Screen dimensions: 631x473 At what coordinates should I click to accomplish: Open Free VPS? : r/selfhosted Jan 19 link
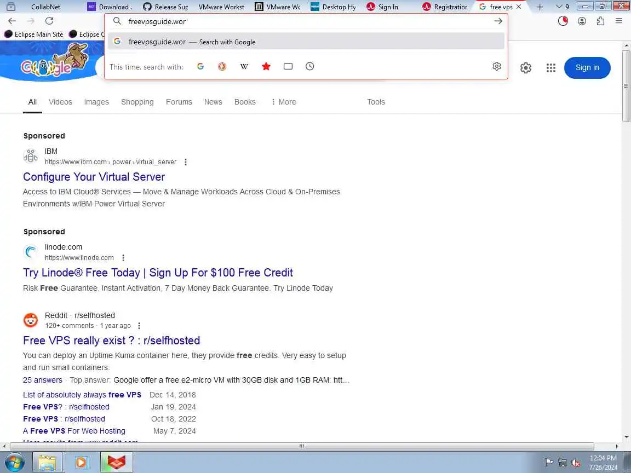[66, 407]
